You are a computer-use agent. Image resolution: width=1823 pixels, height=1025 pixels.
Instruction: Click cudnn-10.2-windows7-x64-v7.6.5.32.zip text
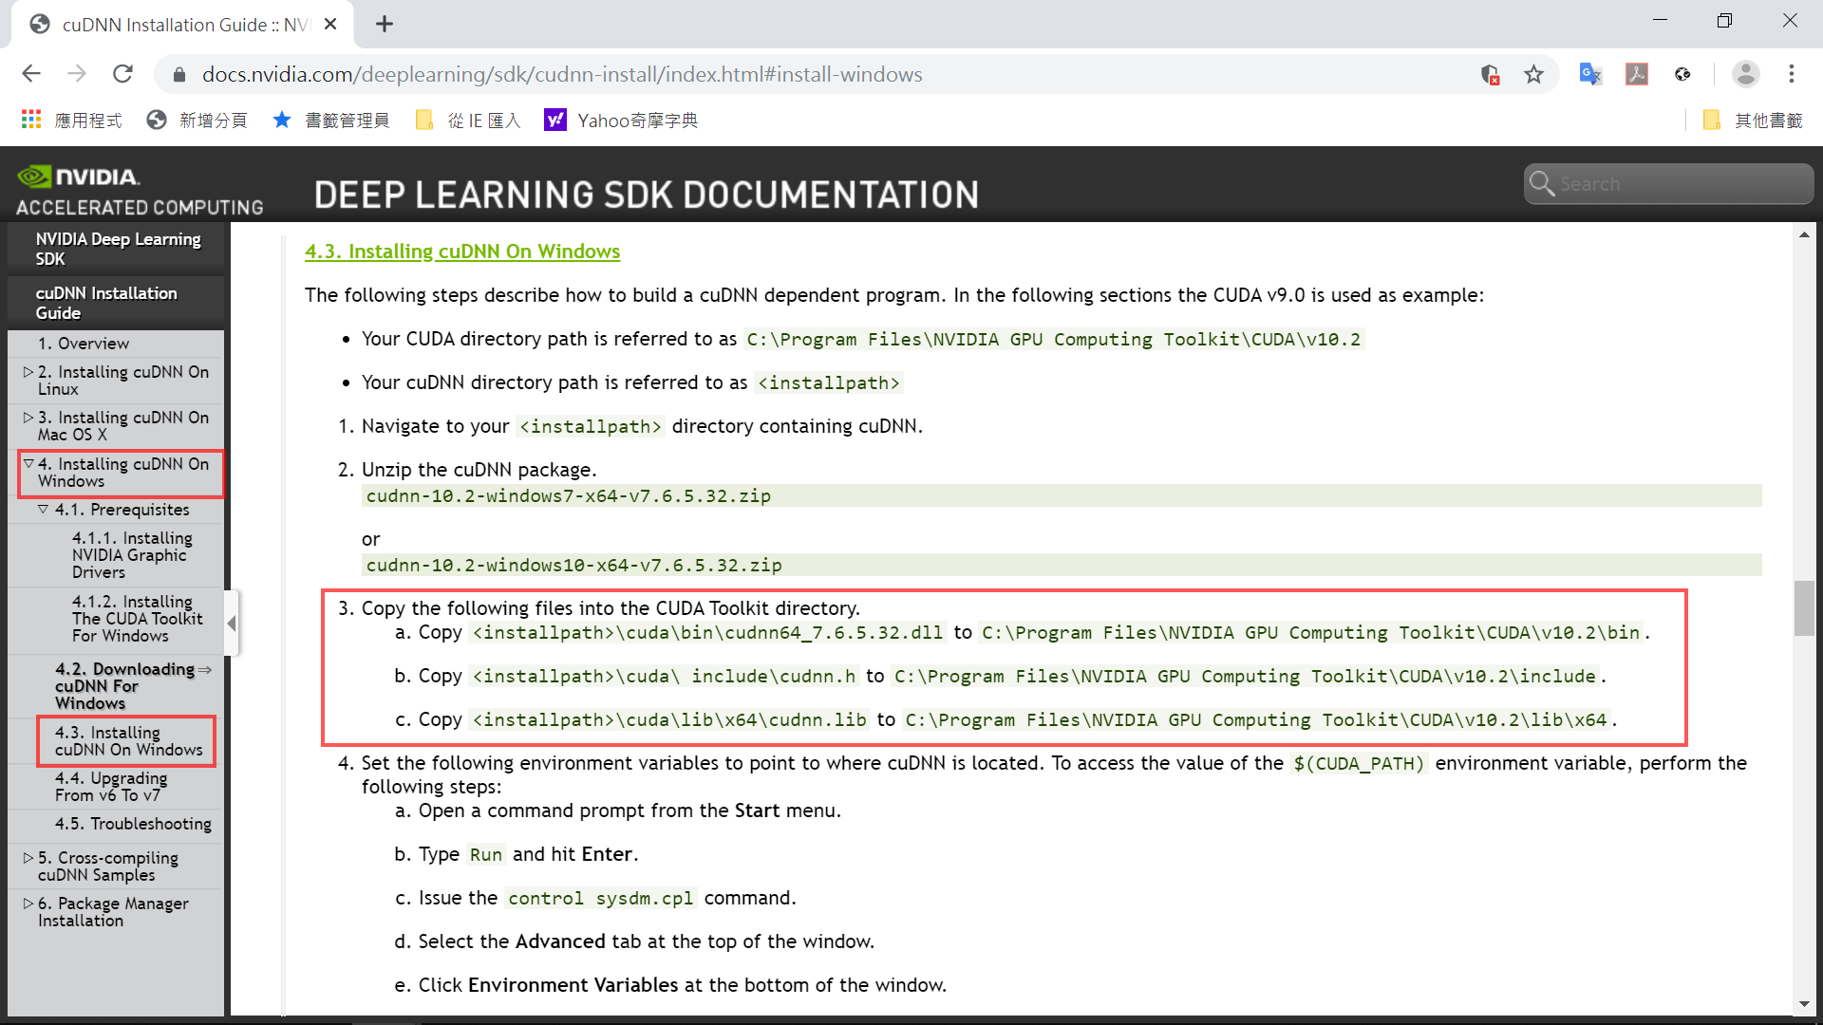[569, 496]
